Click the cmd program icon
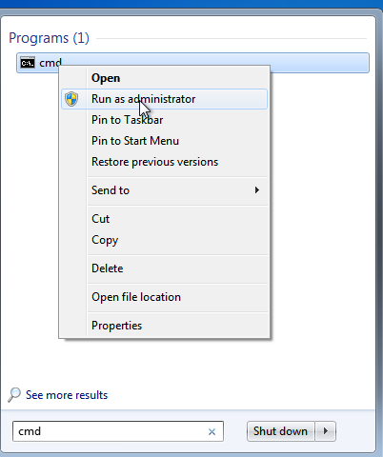Screen dimensions: 383x457 (28, 63)
